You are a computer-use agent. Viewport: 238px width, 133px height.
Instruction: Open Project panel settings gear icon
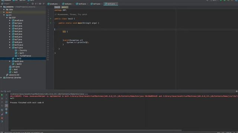pyautogui.click(x=40, y=4)
